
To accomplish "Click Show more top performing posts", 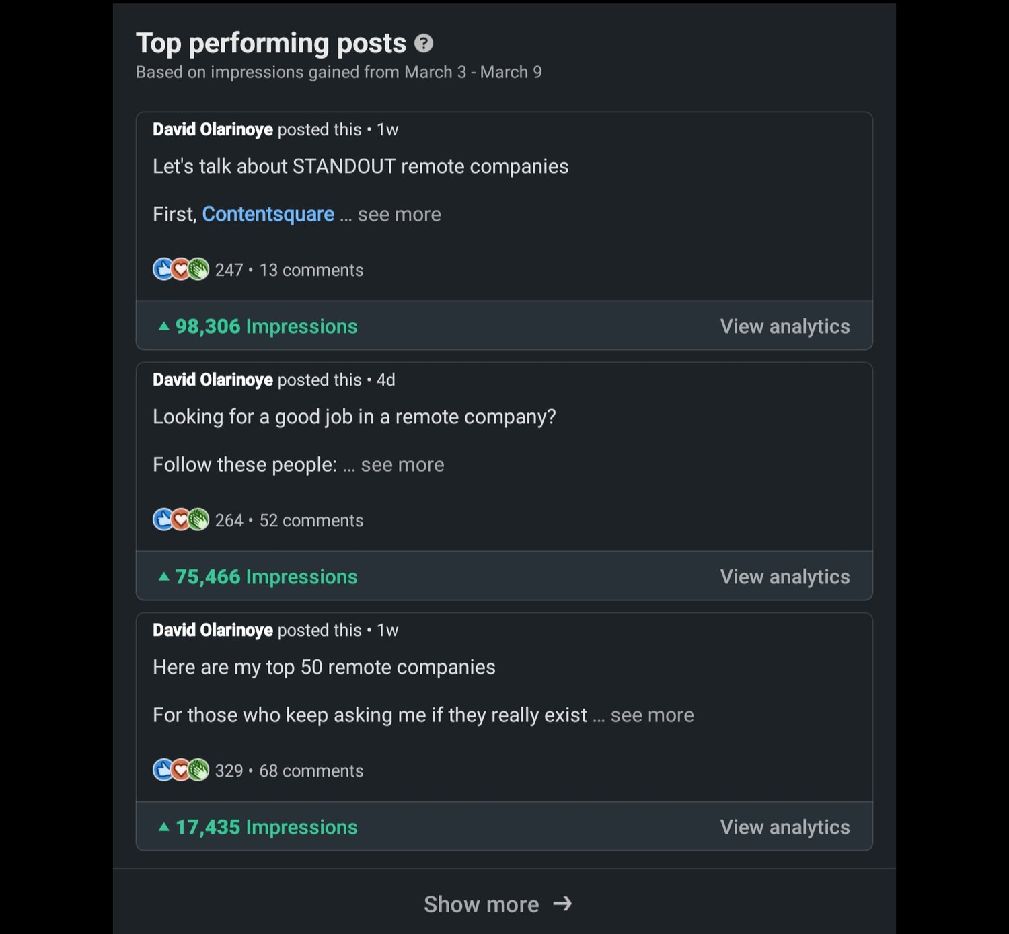I will [498, 904].
